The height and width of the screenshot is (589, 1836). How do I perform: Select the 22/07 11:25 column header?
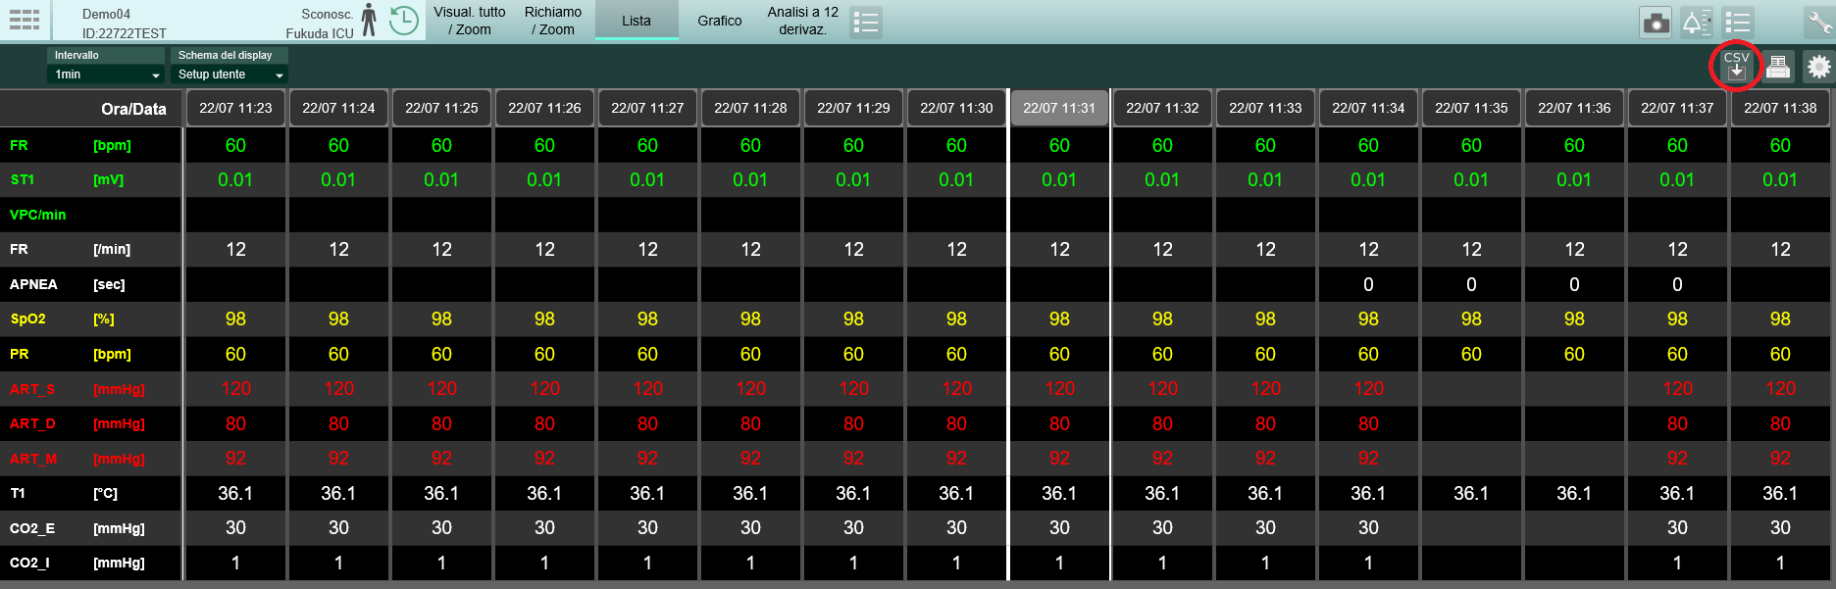[441, 108]
